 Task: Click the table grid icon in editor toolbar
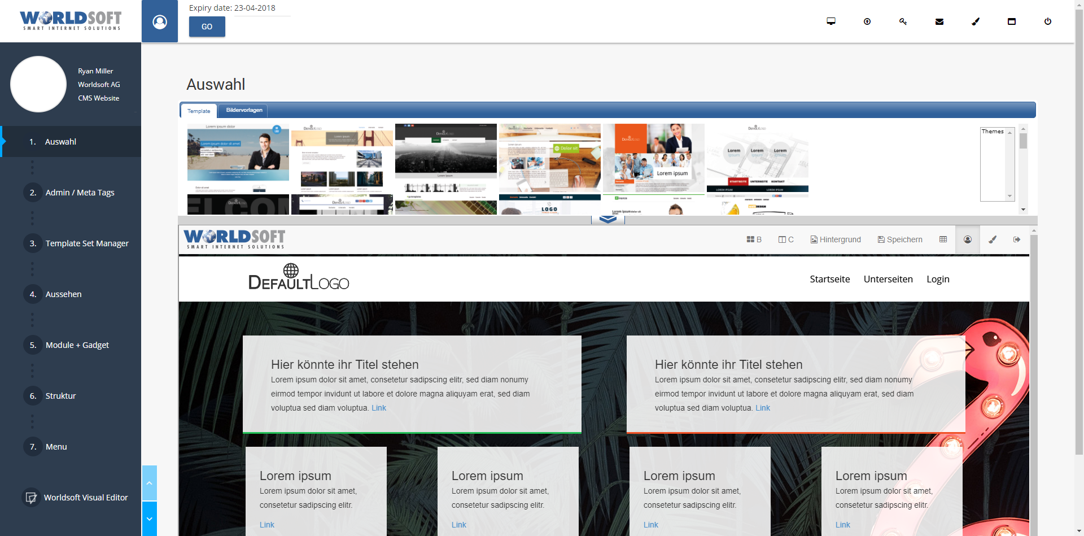(943, 239)
